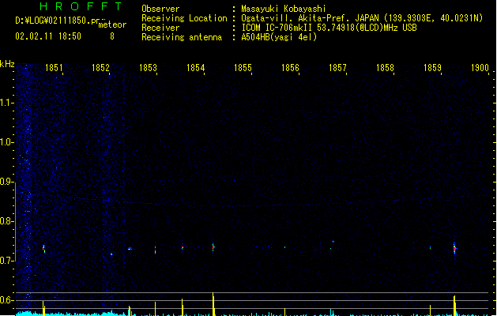Click the 1856 time marker

coord(290,68)
